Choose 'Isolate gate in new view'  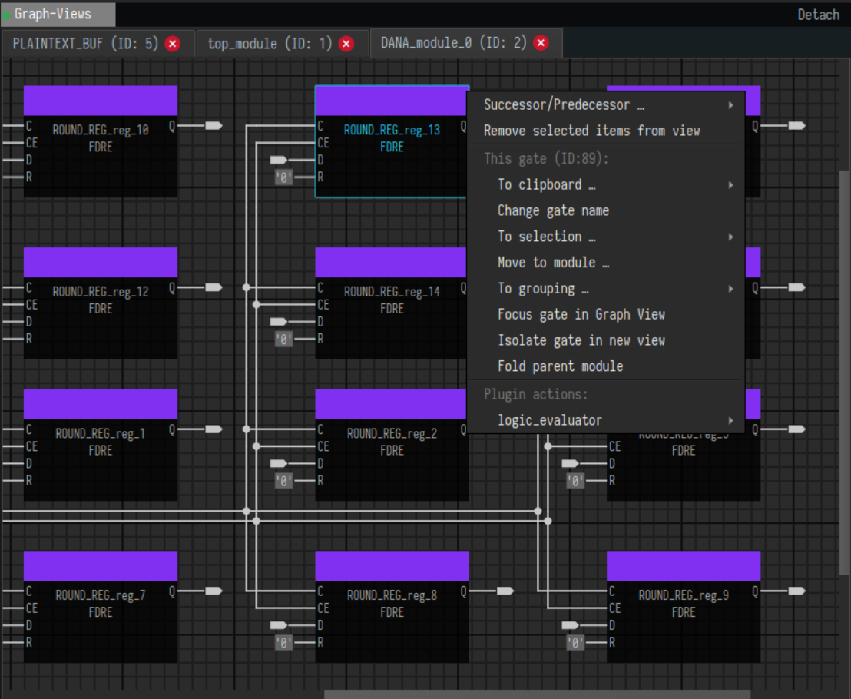[581, 340]
